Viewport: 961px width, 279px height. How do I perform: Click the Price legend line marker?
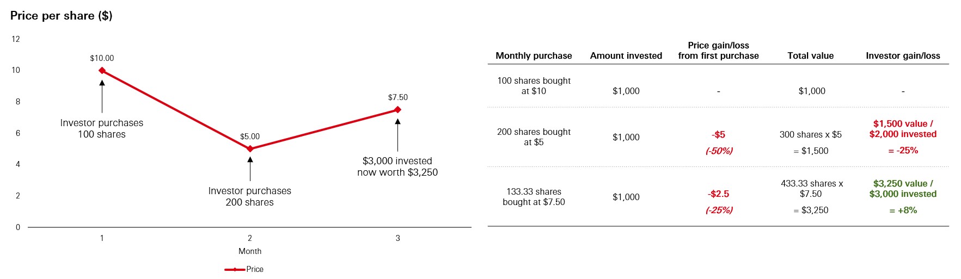tap(235, 269)
